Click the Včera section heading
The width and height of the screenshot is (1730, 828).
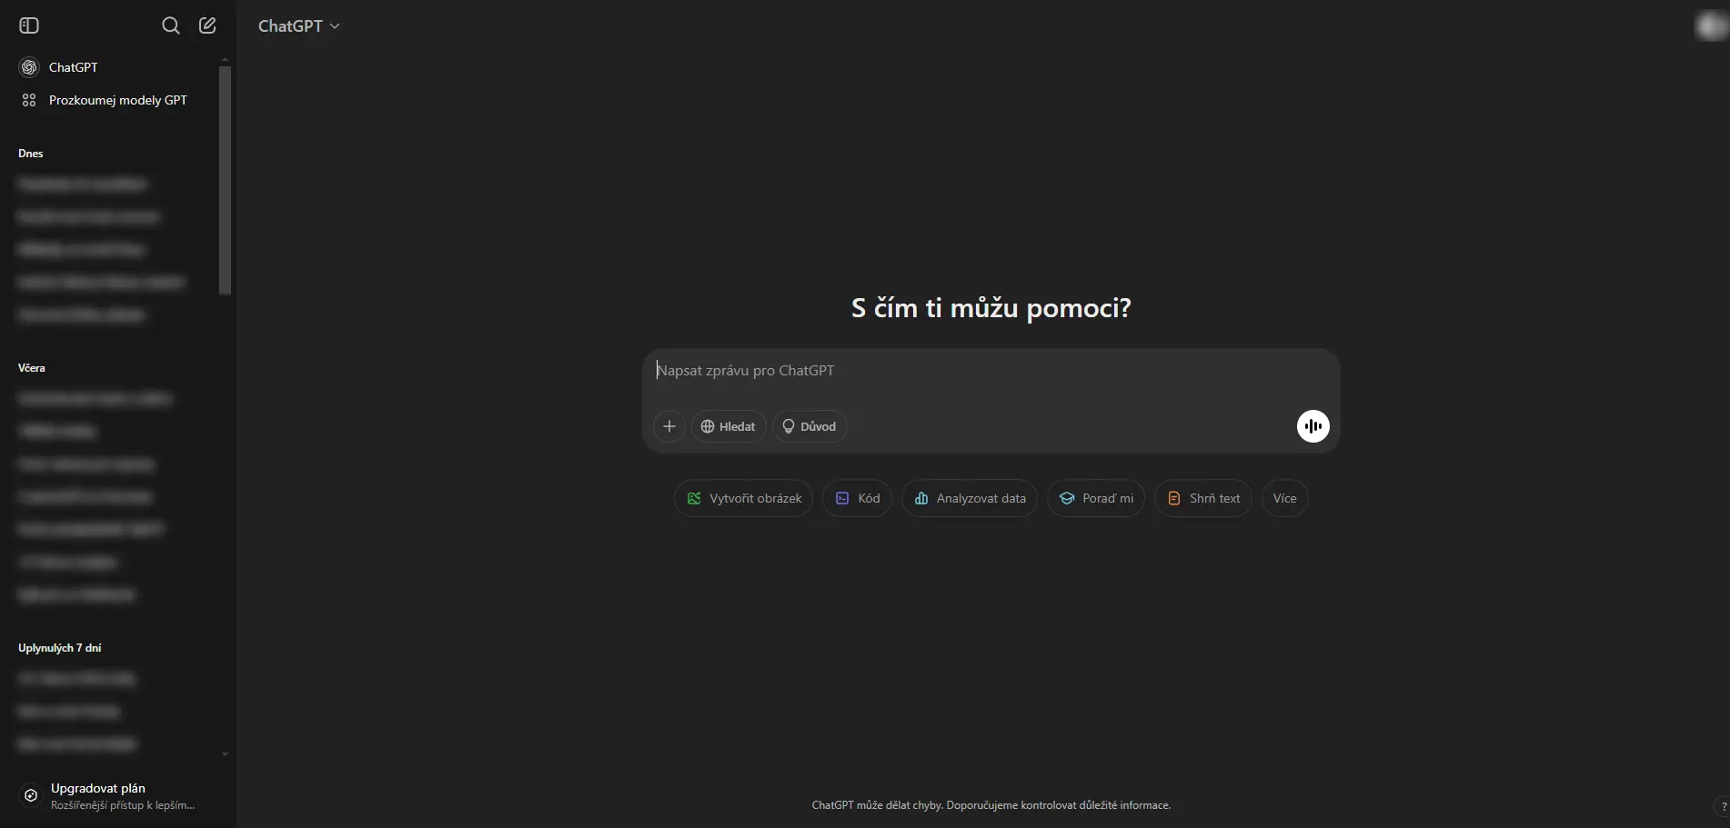tap(32, 368)
